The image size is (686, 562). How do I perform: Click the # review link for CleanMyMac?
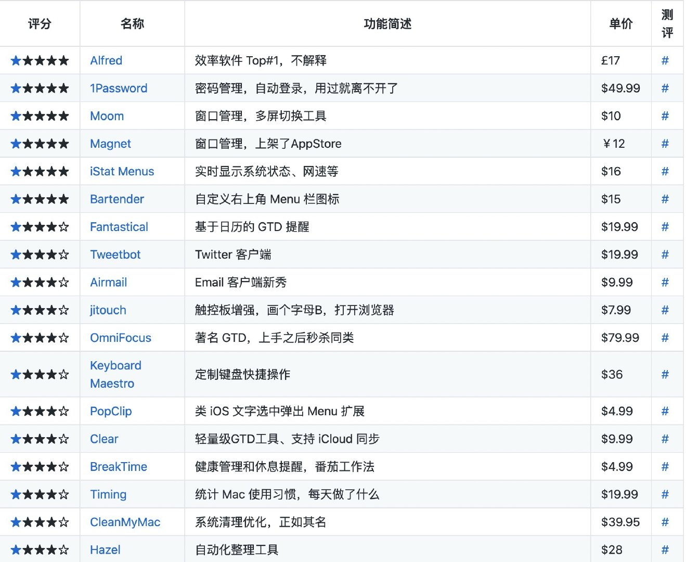click(x=665, y=522)
